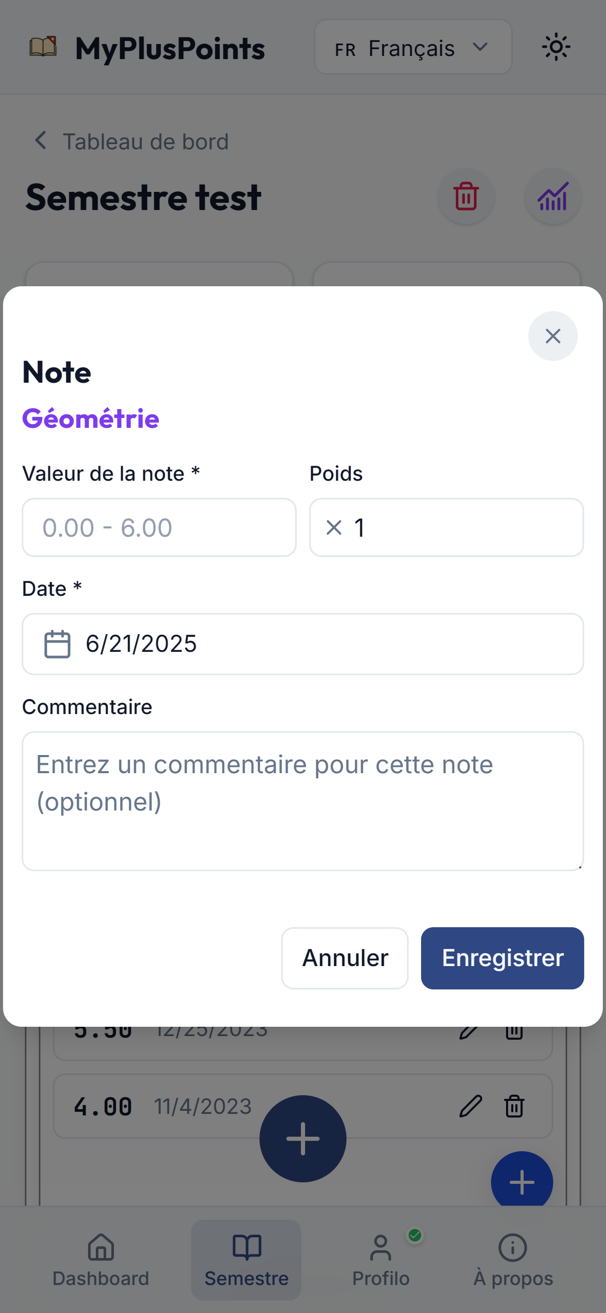Save the grade with Enregistrer
The image size is (606, 1313).
point(502,958)
